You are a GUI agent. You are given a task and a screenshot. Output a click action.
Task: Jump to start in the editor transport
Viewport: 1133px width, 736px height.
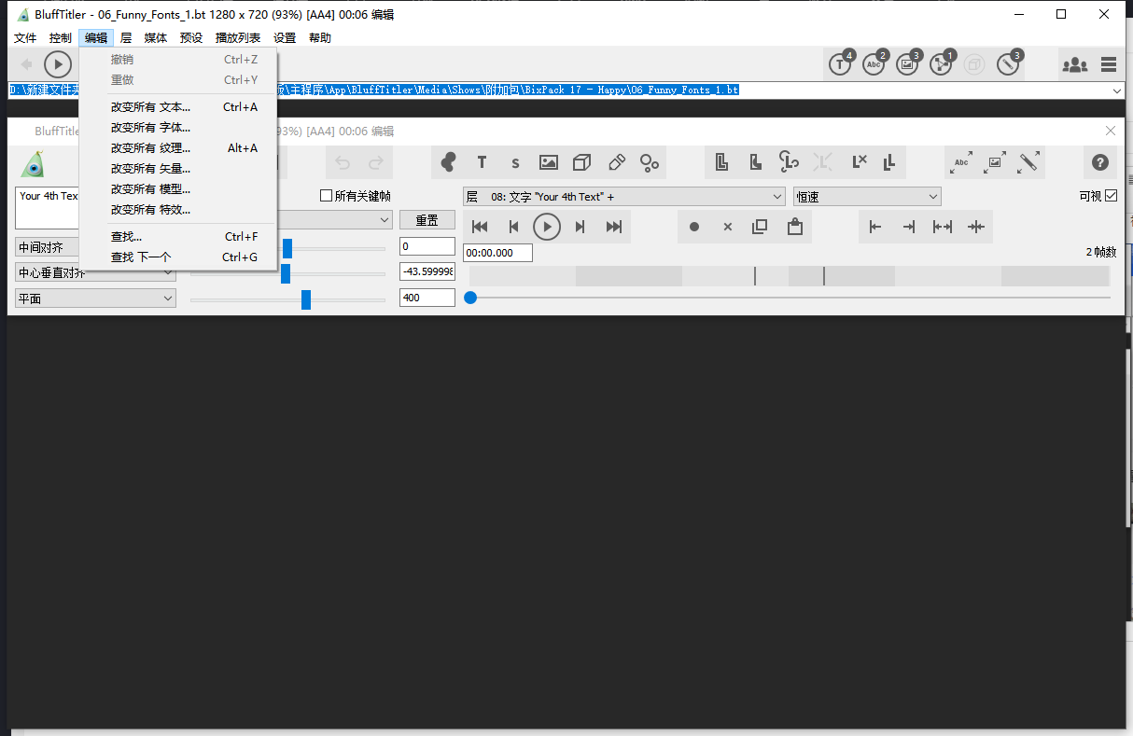[x=481, y=227]
